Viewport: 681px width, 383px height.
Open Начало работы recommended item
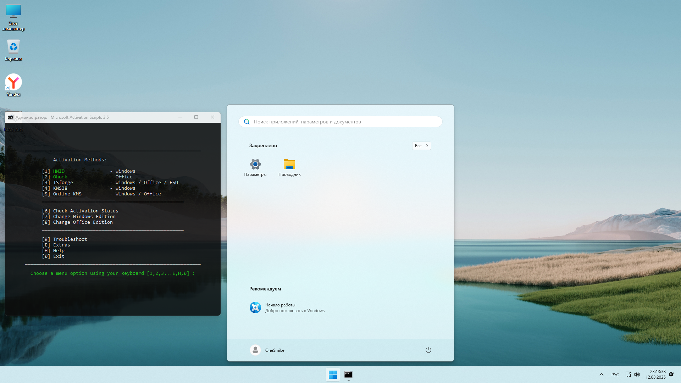tap(287, 307)
